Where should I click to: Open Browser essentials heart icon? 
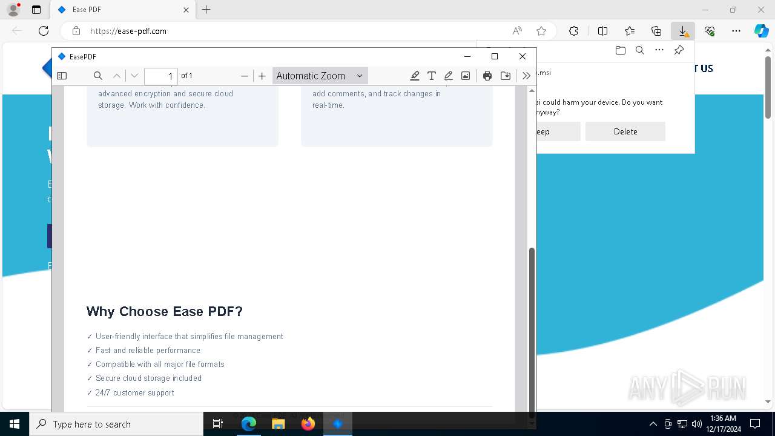pyautogui.click(x=710, y=31)
